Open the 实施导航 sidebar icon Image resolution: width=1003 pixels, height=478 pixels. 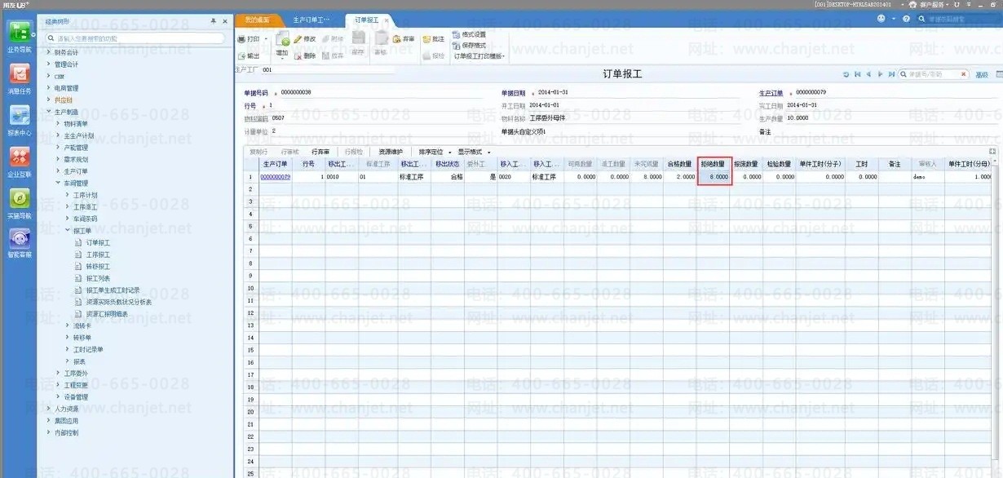pyautogui.click(x=20, y=198)
